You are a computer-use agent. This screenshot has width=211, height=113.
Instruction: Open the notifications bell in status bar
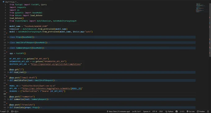[x=208, y=111]
